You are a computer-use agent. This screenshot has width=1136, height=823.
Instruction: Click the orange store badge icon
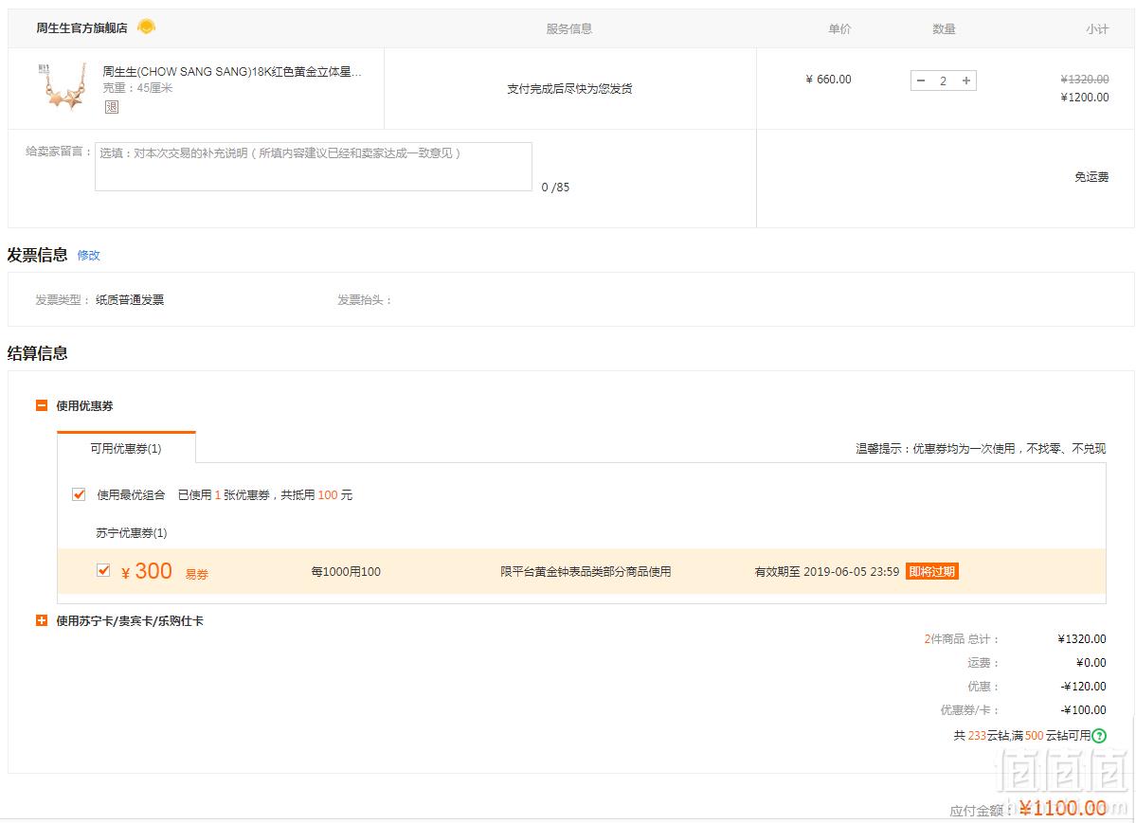(146, 27)
